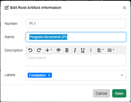Open the insert plus dropdown

49,50
